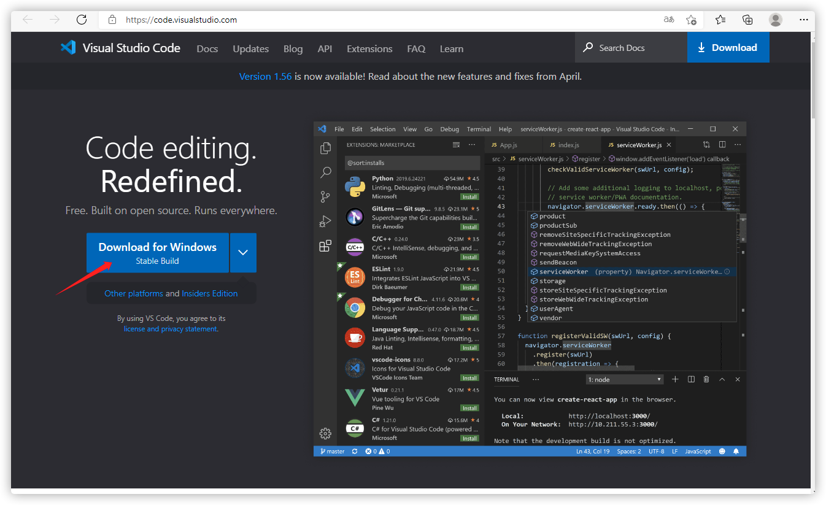
Task: Open the extensions panel more actions ellipsis
Action: pyautogui.click(x=472, y=145)
